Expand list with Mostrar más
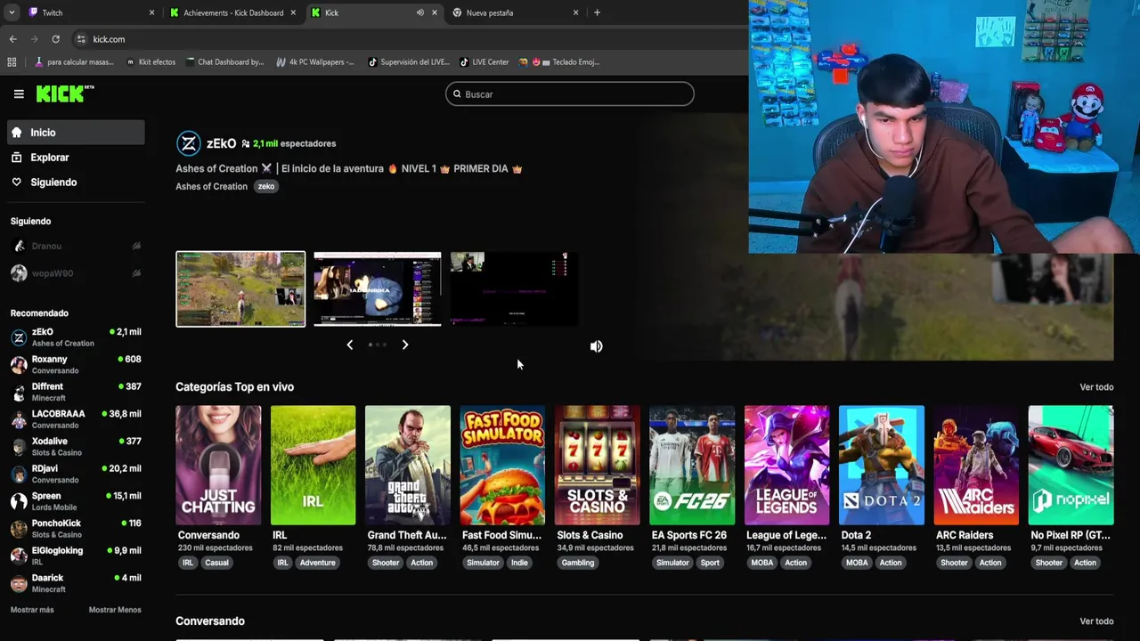The height and width of the screenshot is (641, 1140). coord(32,610)
